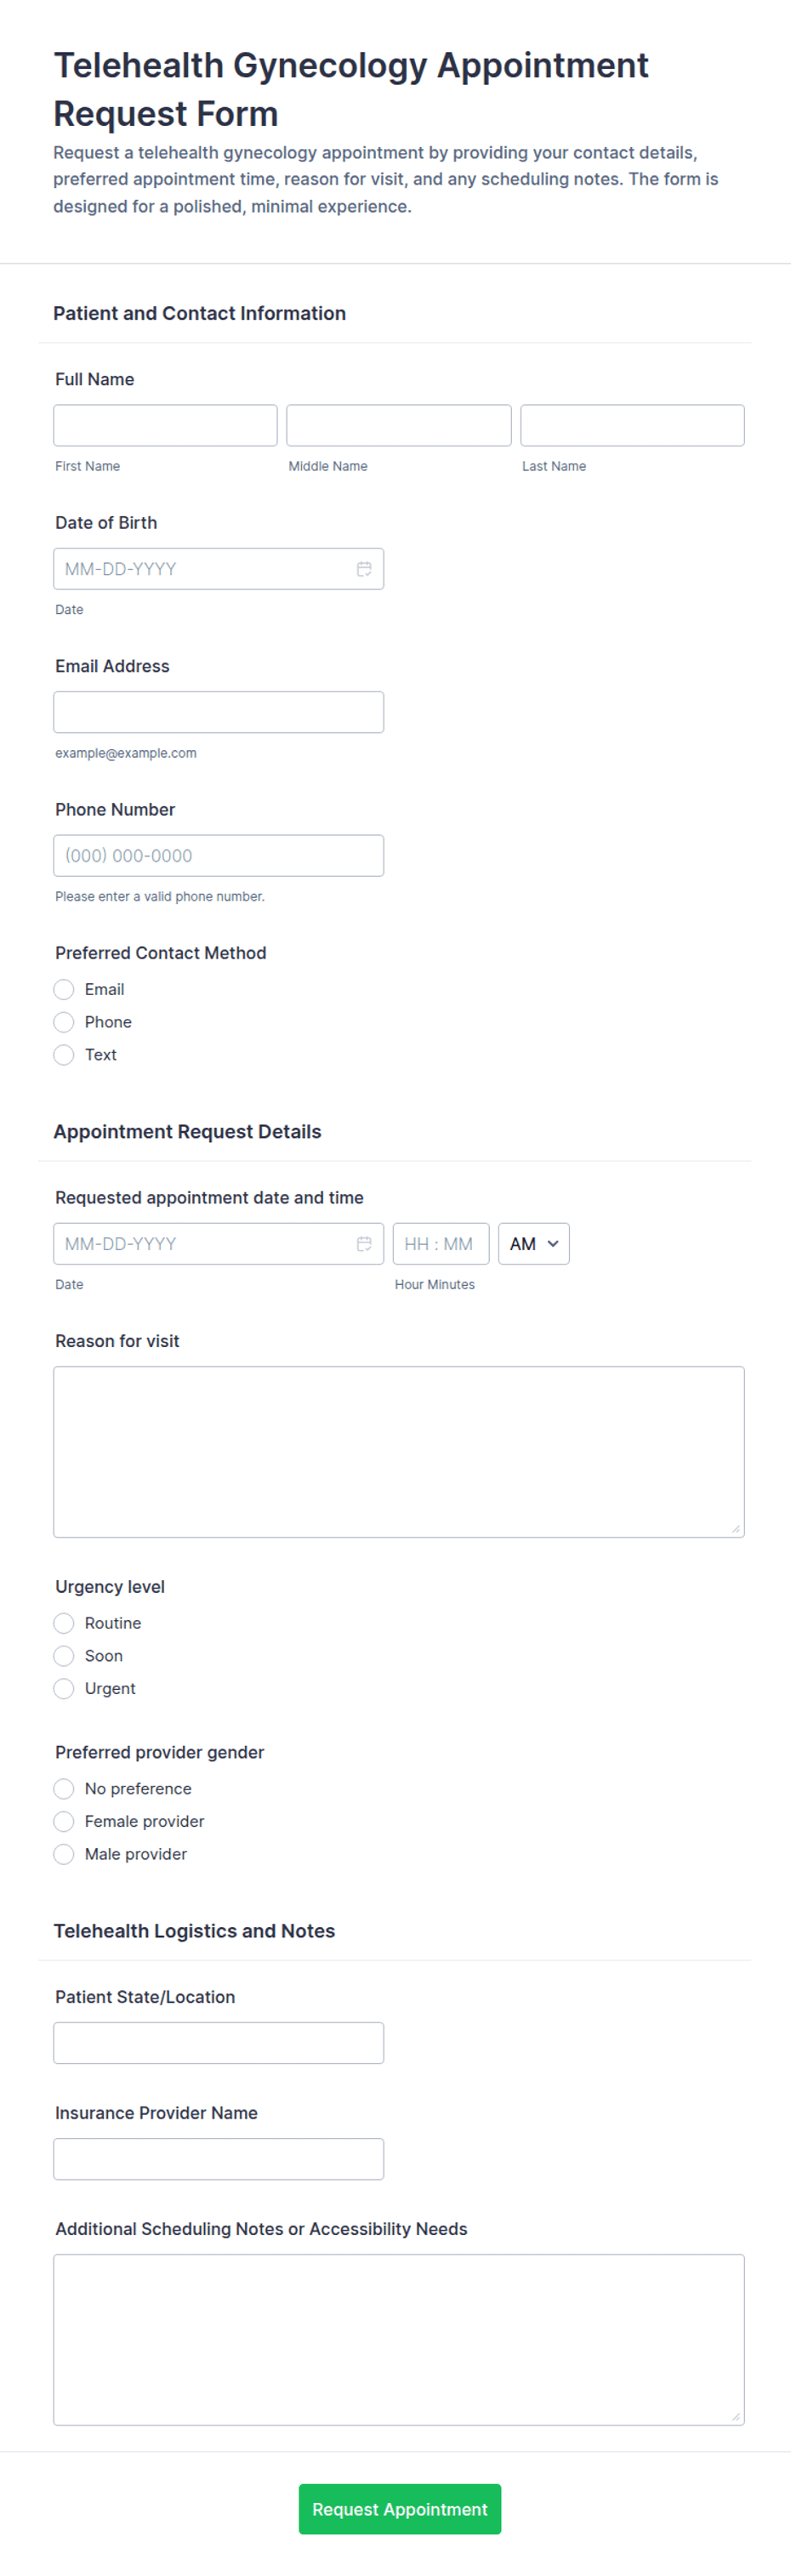Screen dimensions: 791x2576
Task: Choose No preference for provider gender
Action: [64, 1789]
